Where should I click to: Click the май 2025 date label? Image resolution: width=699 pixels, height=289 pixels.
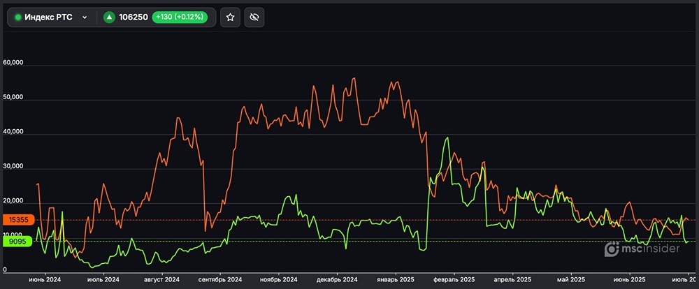[571, 279]
